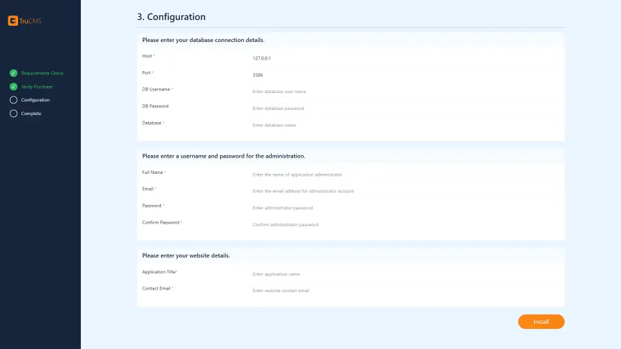Click 'Please enter your database connection details.' text
The image size is (621, 349).
coord(203,40)
